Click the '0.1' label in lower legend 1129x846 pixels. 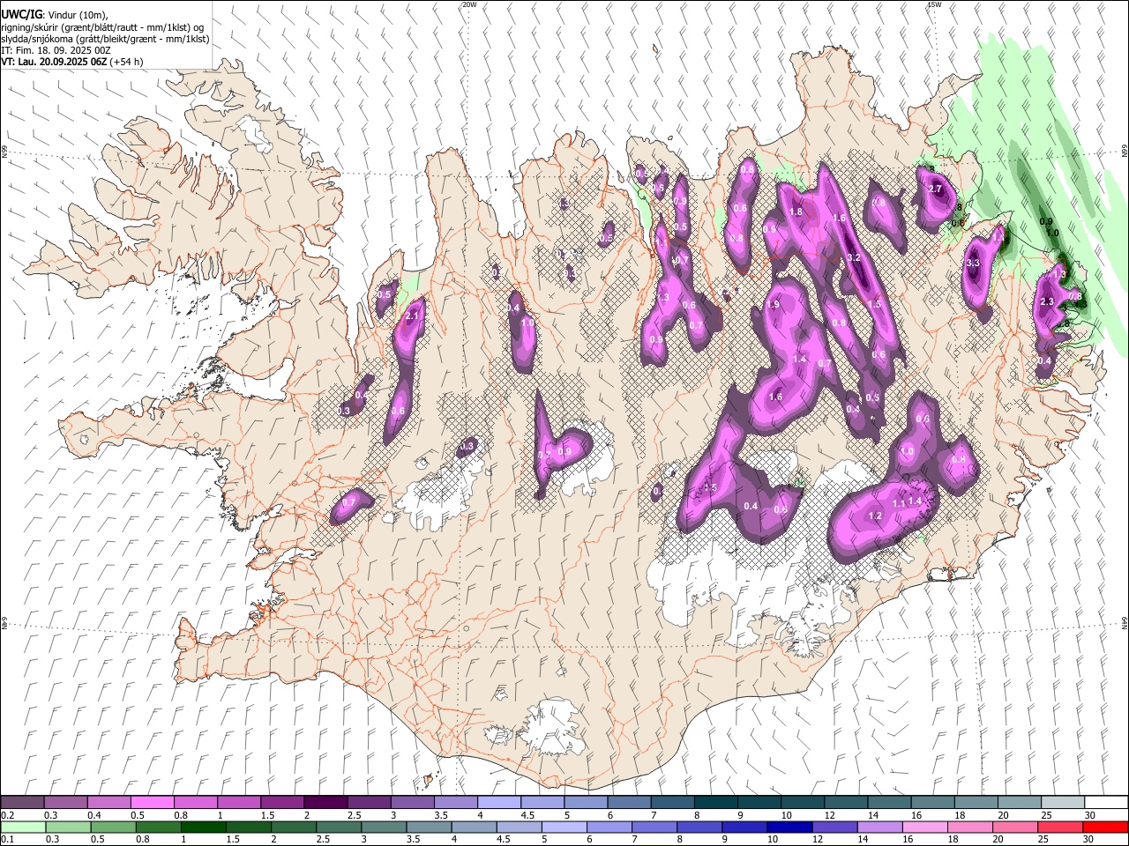(x=7, y=840)
